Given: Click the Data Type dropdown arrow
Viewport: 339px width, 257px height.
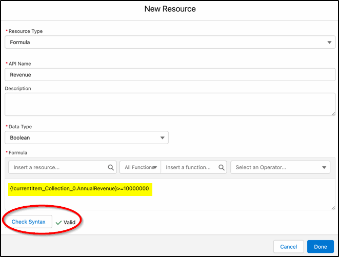Looking at the screenshot, I should (163, 137).
